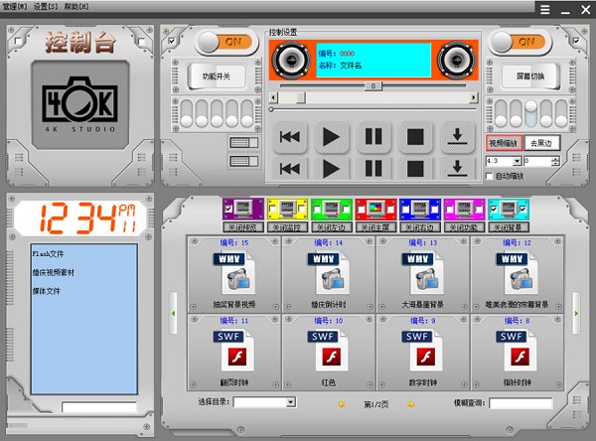Click the top row previous-track button
Screen dimensions: 596x441
click(290, 136)
